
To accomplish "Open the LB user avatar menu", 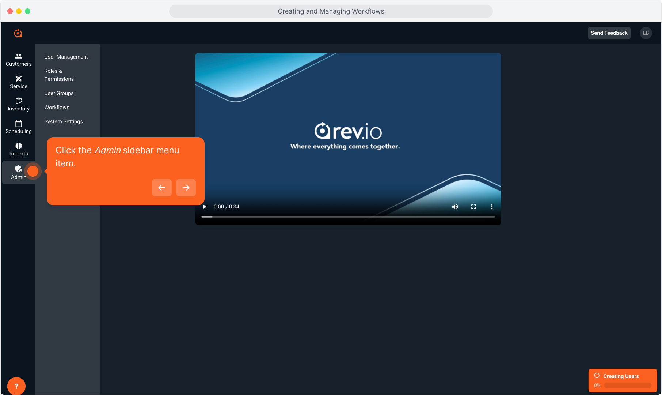I will point(646,33).
